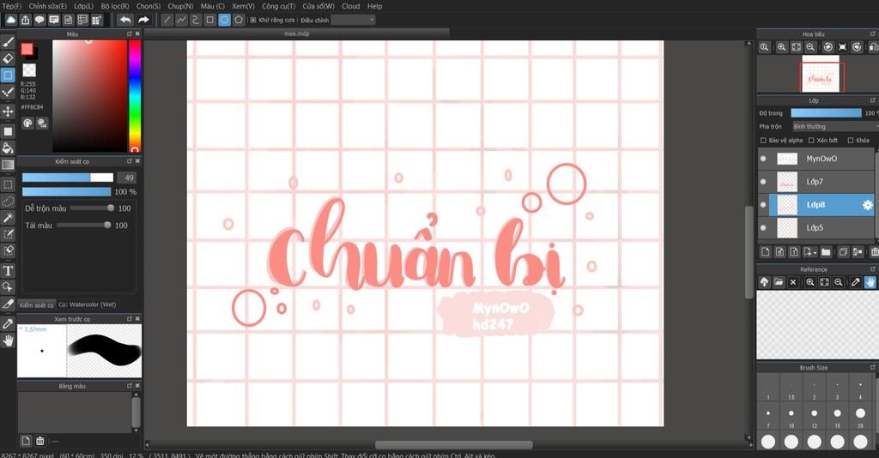Zoom in using navigator magnifier plus icon
This screenshot has width=879, height=458.
tap(781, 47)
